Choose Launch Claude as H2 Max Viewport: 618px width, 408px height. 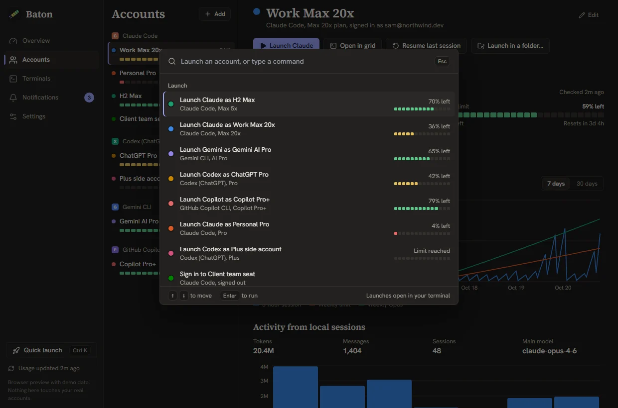tap(309, 104)
